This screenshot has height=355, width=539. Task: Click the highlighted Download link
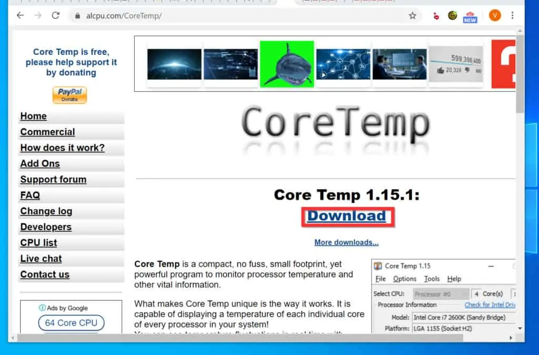(x=347, y=216)
